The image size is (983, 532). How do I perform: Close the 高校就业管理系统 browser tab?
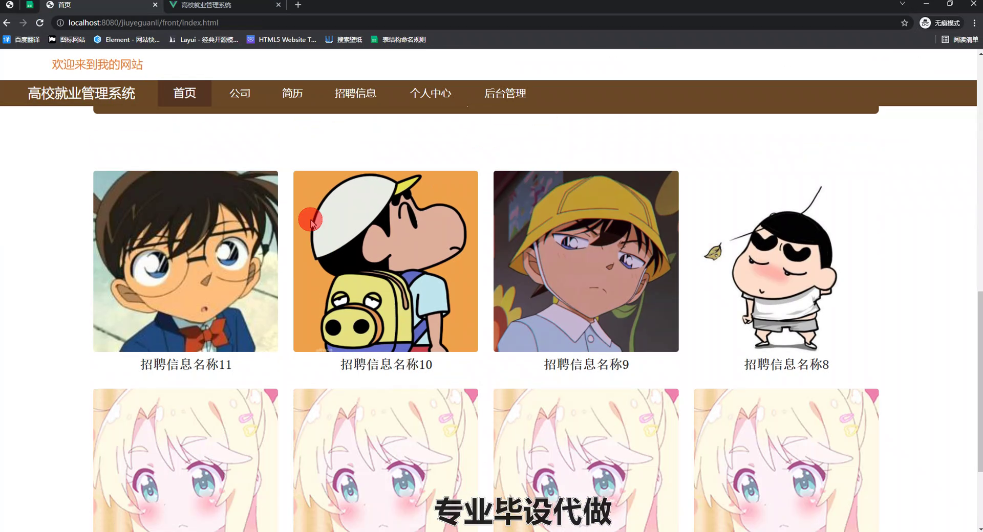tap(279, 5)
